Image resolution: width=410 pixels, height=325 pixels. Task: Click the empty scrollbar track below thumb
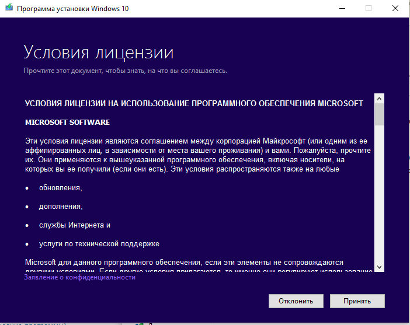coord(379,194)
